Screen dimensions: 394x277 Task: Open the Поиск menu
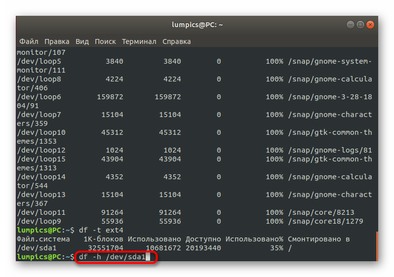105,41
